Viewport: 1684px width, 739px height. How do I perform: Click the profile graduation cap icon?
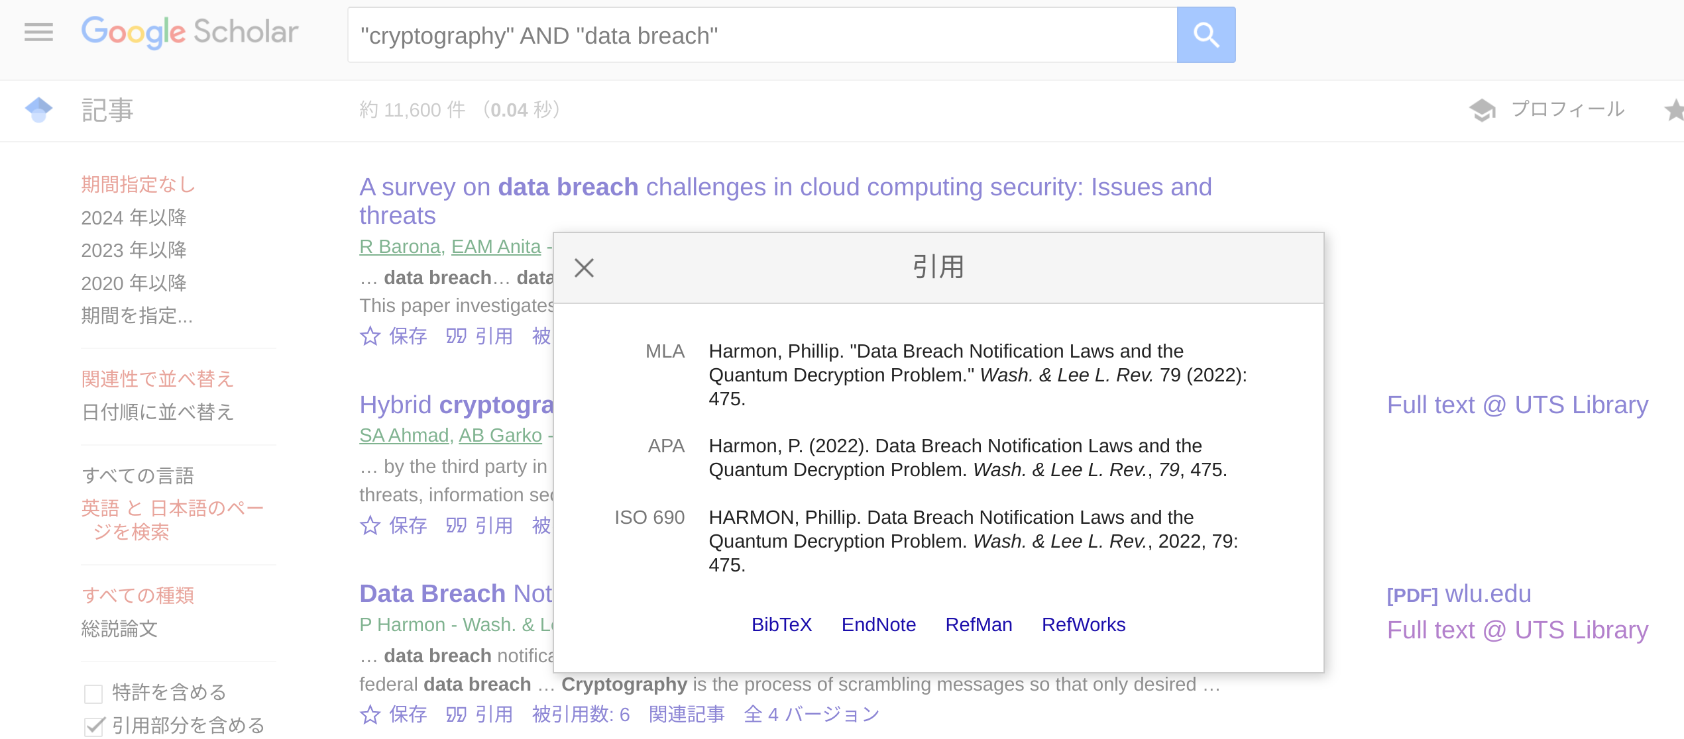click(x=1482, y=110)
